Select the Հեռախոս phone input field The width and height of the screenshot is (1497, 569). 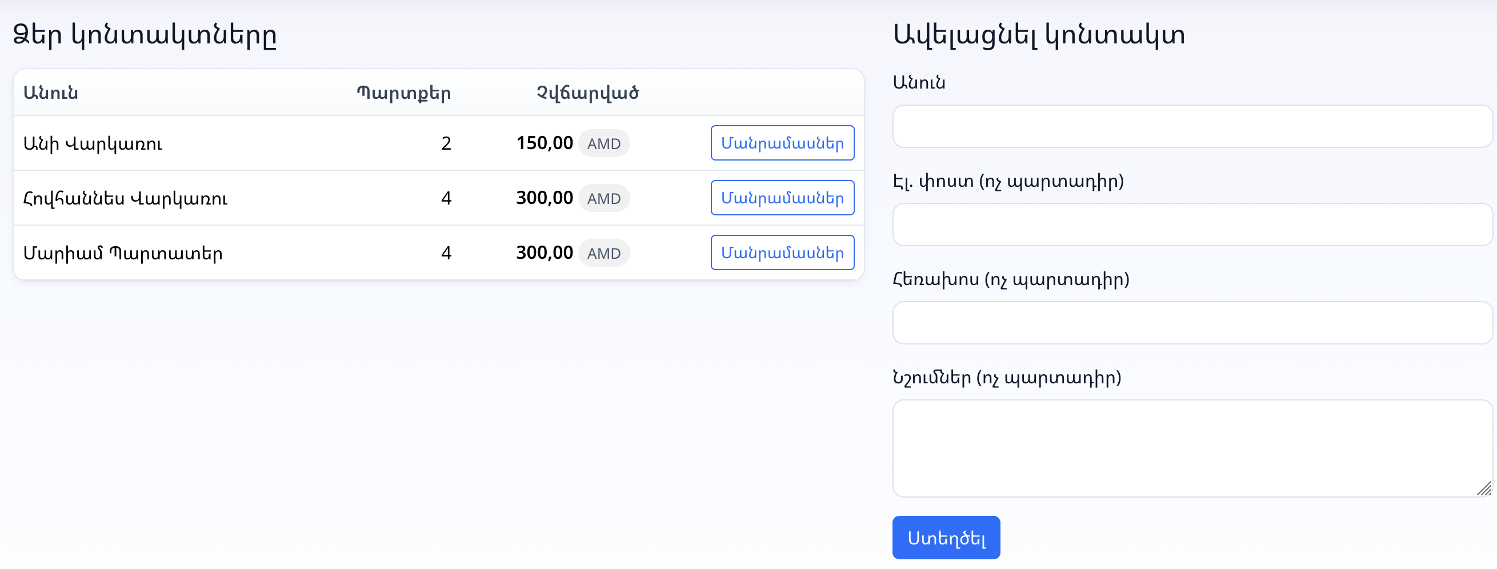pyautogui.click(x=1192, y=323)
